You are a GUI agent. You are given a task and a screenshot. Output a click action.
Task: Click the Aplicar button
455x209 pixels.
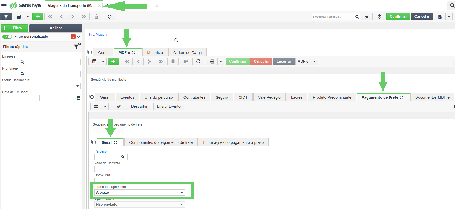click(x=56, y=28)
